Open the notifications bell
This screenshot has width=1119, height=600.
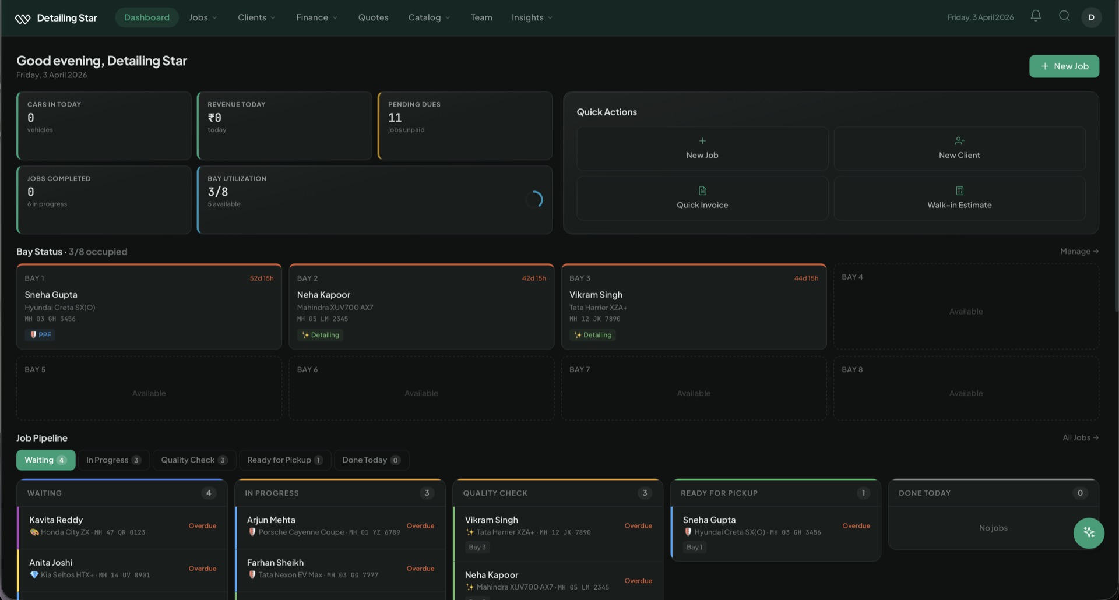[x=1036, y=17]
